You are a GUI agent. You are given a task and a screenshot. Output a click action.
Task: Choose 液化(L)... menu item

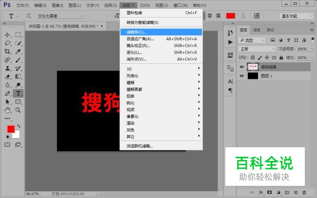pos(161,52)
